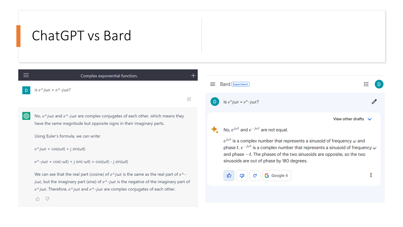Click the ChatGPT logo avatar
Image resolution: width=403 pixels, height=227 pixels.
(x=26, y=116)
